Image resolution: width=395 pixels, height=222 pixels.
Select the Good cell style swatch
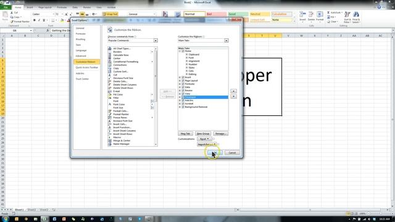click(x=238, y=14)
